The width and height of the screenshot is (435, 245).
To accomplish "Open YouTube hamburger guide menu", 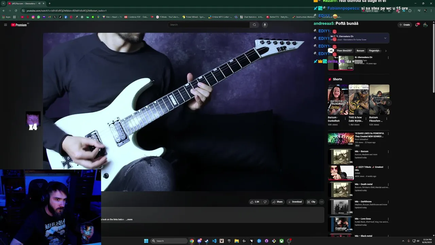I will coord(5,25).
